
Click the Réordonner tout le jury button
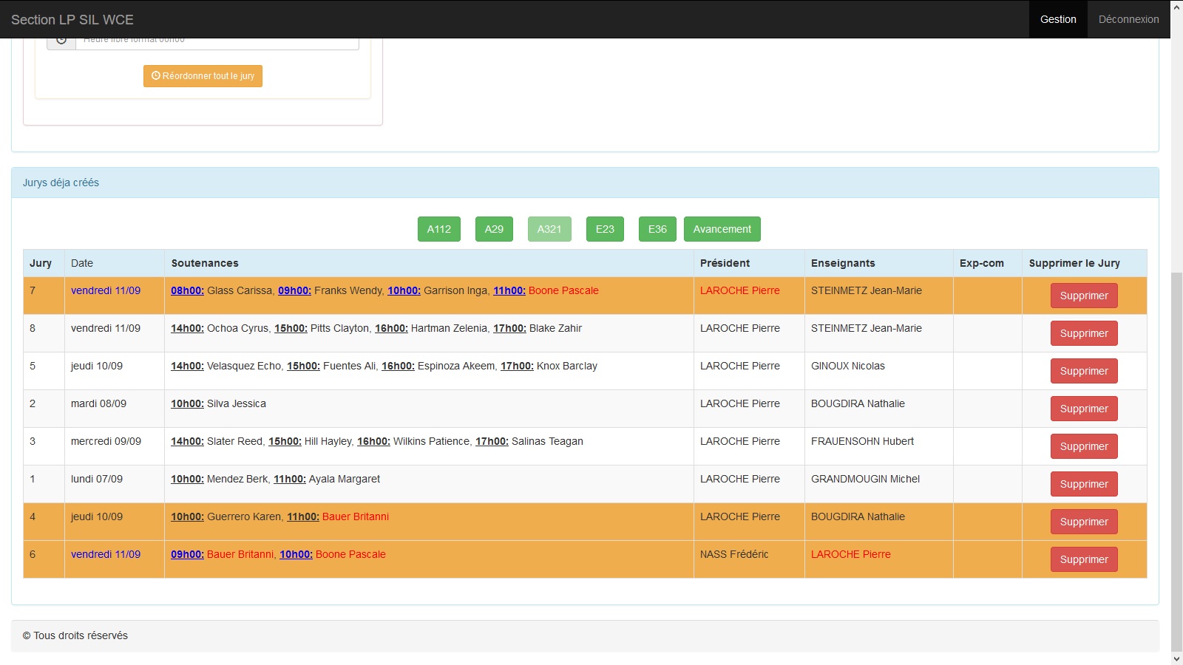203,76
